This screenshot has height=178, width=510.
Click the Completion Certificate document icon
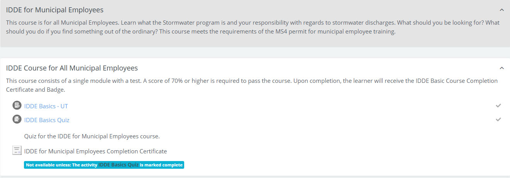[x=17, y=151]
